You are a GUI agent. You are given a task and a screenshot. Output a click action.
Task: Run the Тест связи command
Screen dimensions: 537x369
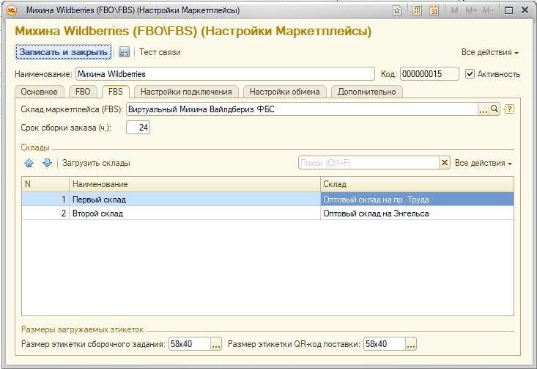[160, 52]
